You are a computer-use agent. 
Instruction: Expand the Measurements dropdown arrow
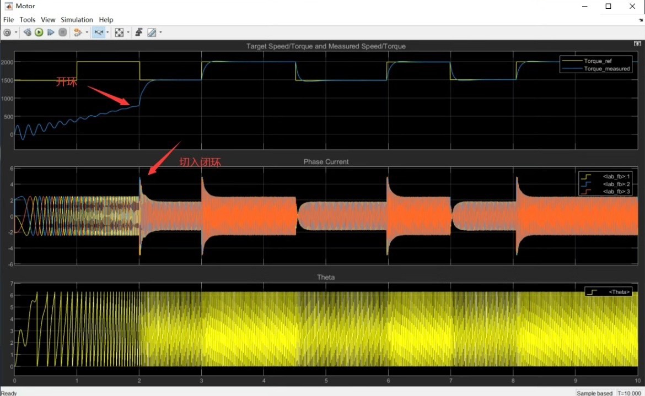[x=160, y=32]
